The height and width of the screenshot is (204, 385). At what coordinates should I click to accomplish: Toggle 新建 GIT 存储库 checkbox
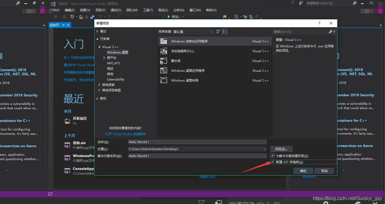click(273, 162)
